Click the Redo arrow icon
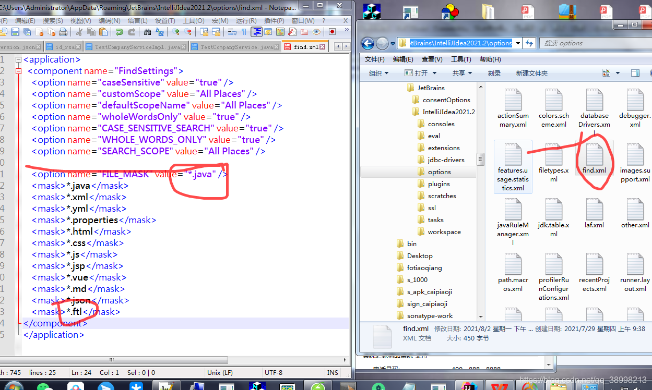The height and width of the screenshot is (390, 652). (x=132, y=32)
